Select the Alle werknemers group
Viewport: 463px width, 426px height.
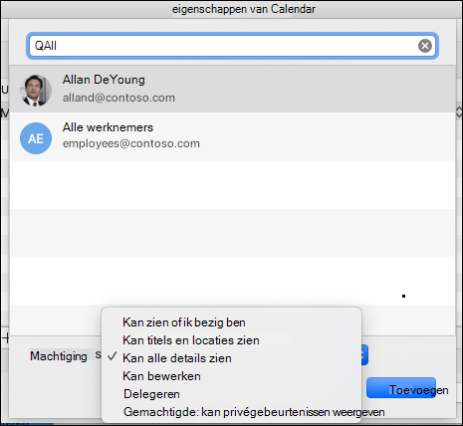point(232,136)
